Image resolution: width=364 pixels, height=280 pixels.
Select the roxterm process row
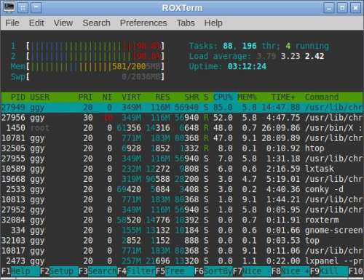click(x=182, y=220)
